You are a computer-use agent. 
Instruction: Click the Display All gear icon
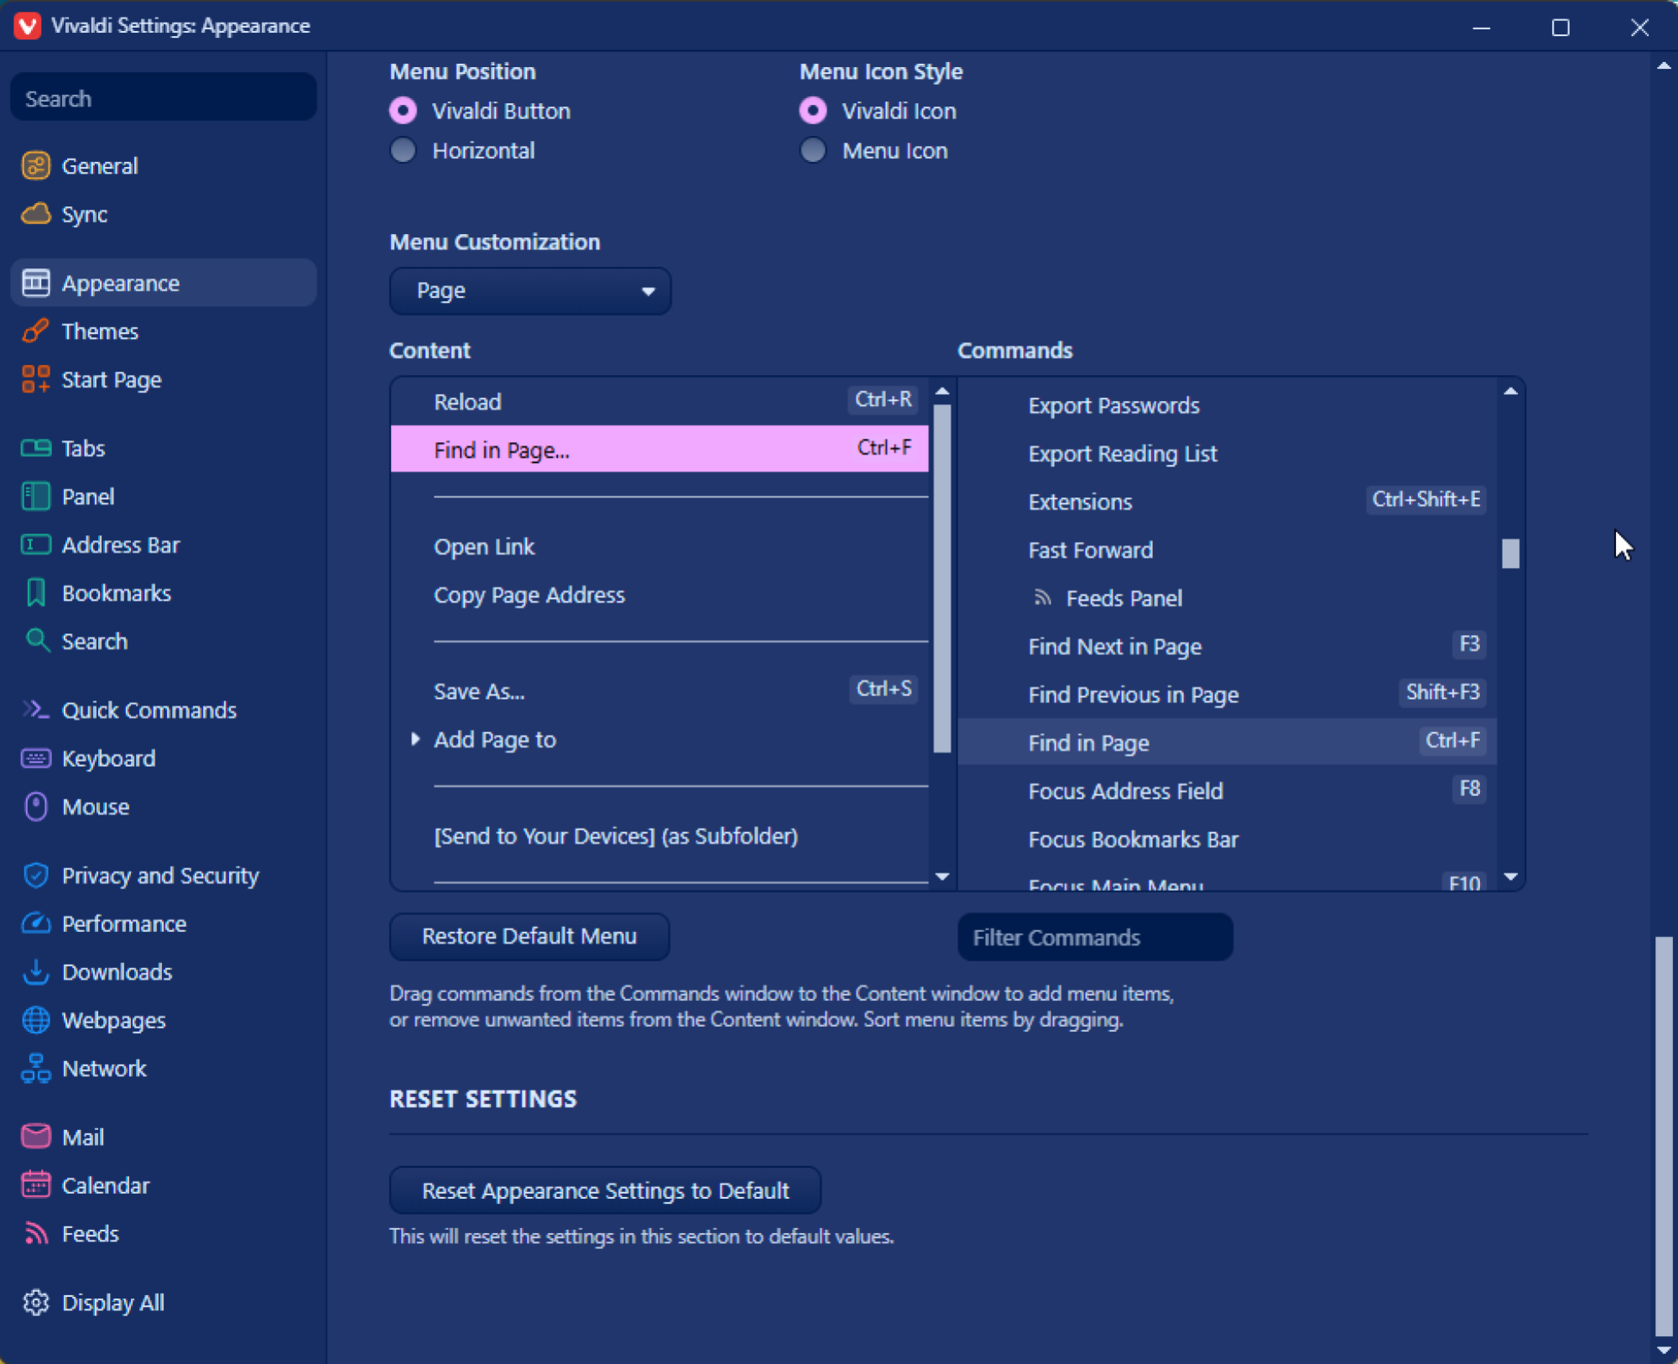click(35, 1302)
